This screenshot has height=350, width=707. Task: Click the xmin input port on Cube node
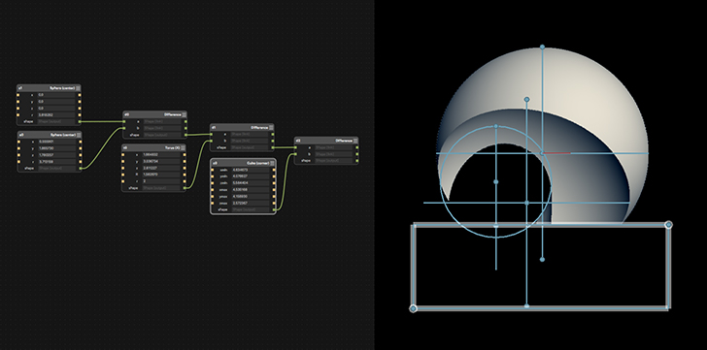point(213,170)
